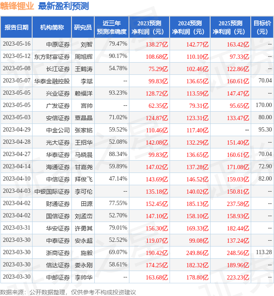Select institution 中泰证券
Image resolution: width=274 pixels, height=296 pixels.
tap(58, 241)
